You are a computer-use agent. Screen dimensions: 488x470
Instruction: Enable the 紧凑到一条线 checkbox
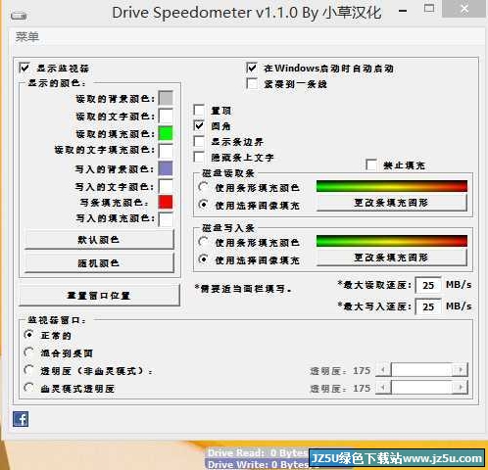pos(252,83)
